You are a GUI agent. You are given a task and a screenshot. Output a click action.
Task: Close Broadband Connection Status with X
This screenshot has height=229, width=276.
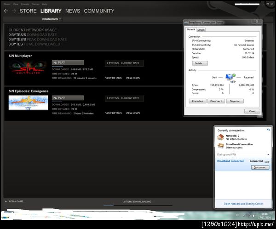coord(257,22)
